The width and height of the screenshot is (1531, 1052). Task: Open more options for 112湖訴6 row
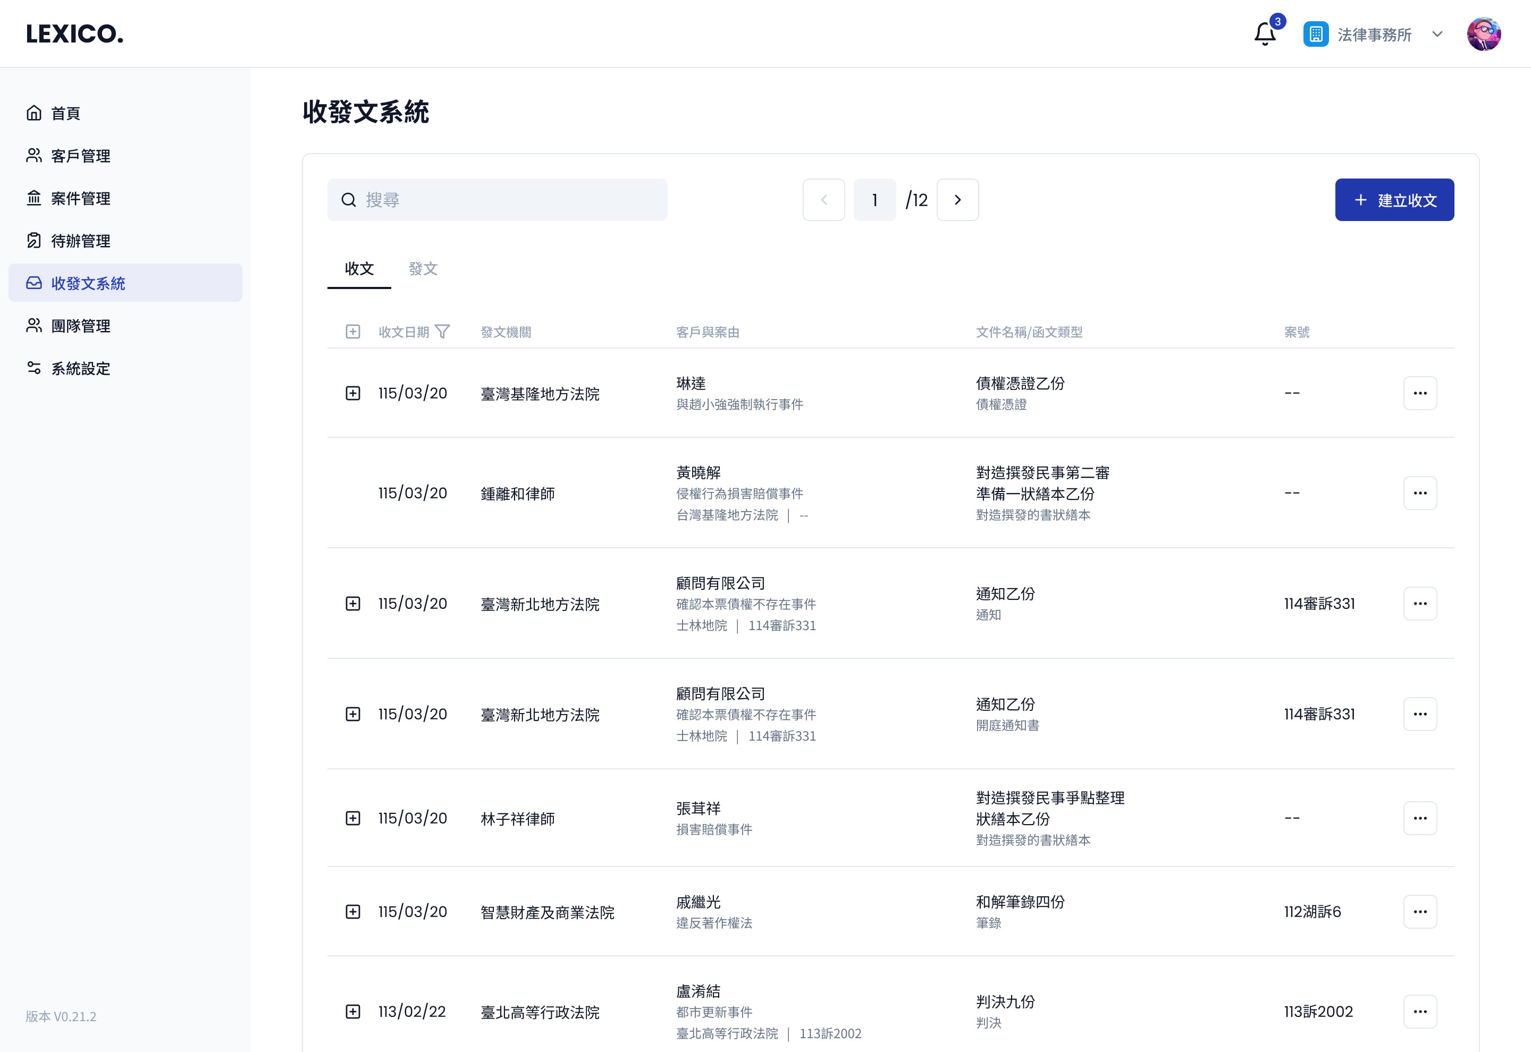tap(1419, 912)
